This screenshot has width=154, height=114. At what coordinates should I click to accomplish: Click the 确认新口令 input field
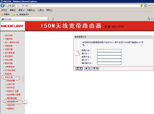coord(109,63)
